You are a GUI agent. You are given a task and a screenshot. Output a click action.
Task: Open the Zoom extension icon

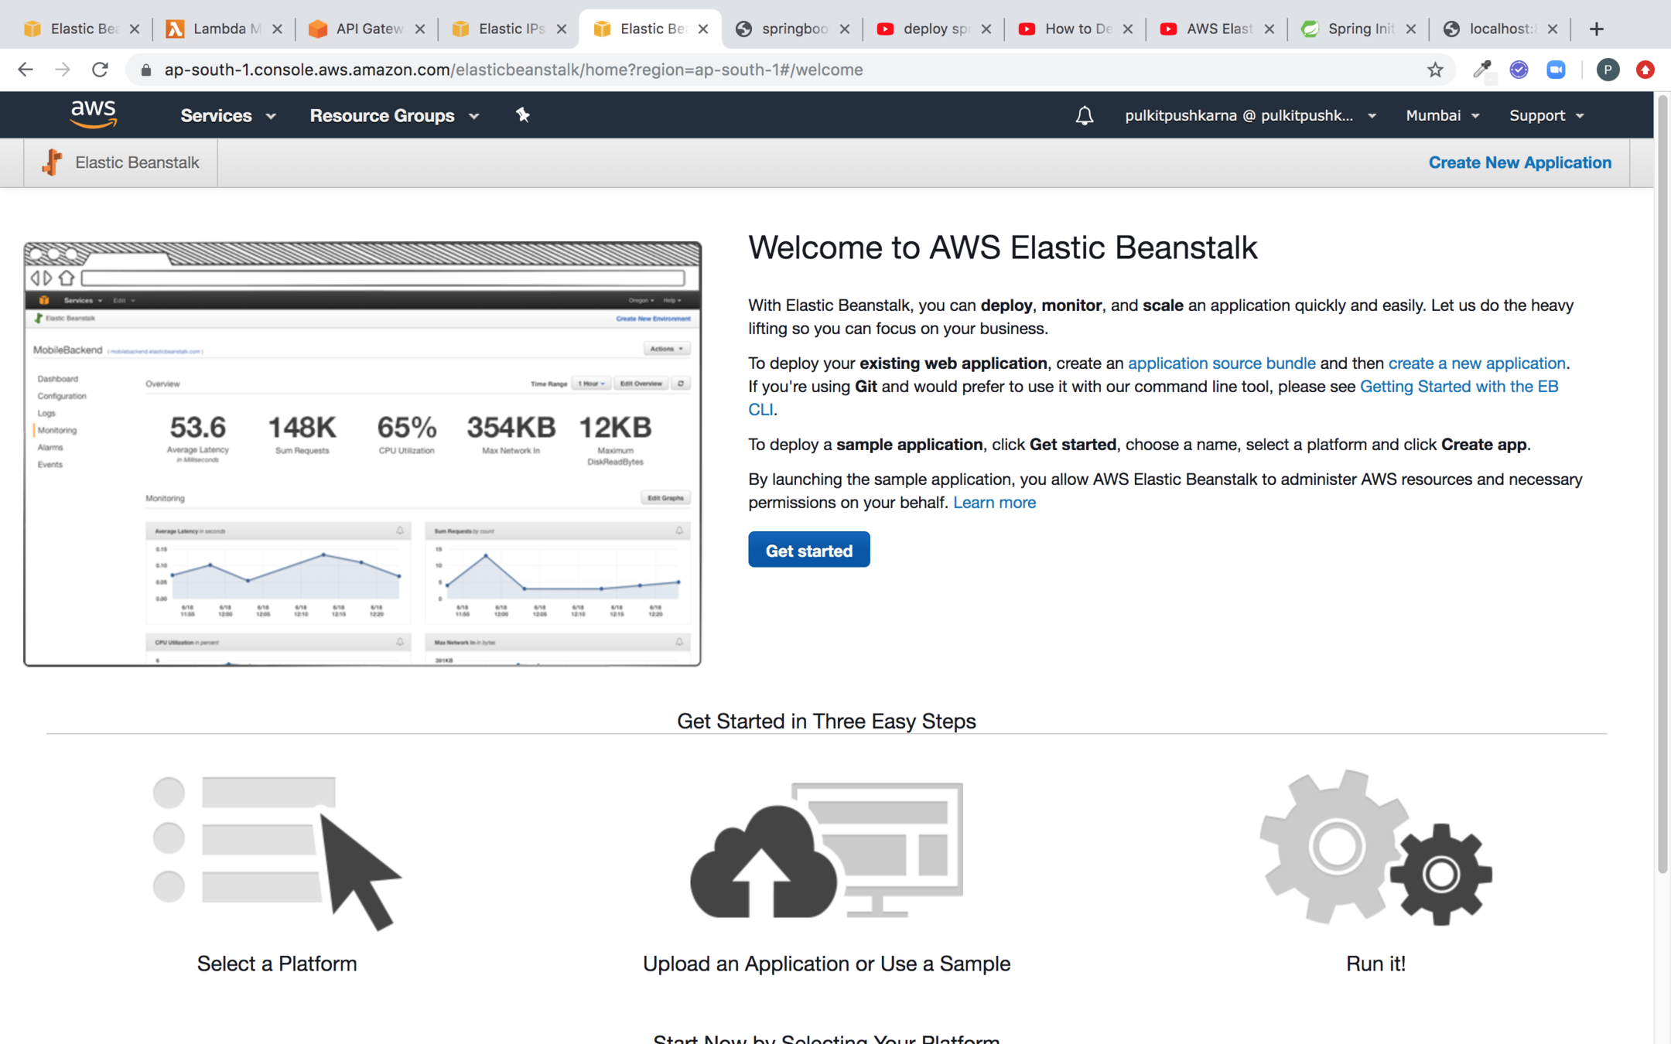coord(1556,70)
